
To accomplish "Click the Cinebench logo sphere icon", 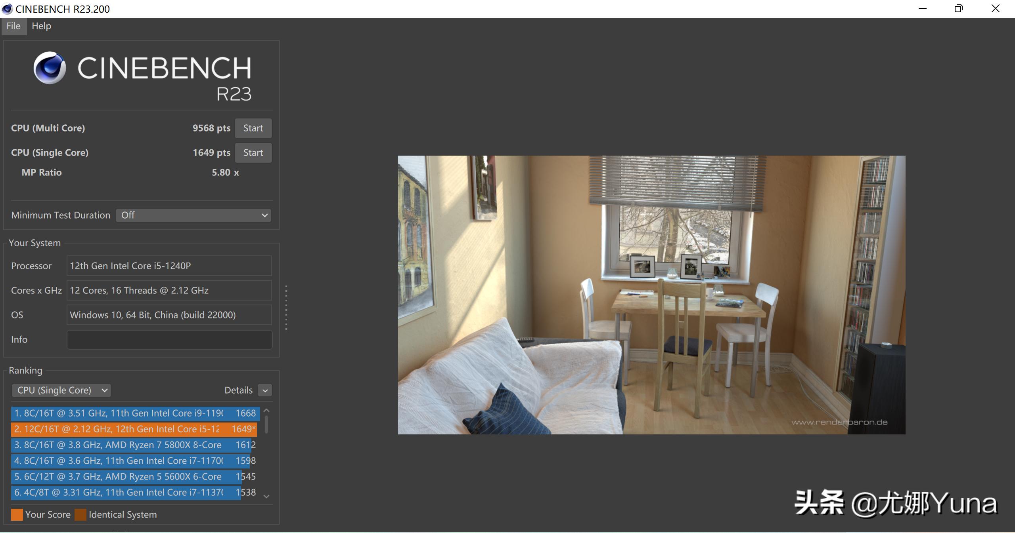I will 50,68.
